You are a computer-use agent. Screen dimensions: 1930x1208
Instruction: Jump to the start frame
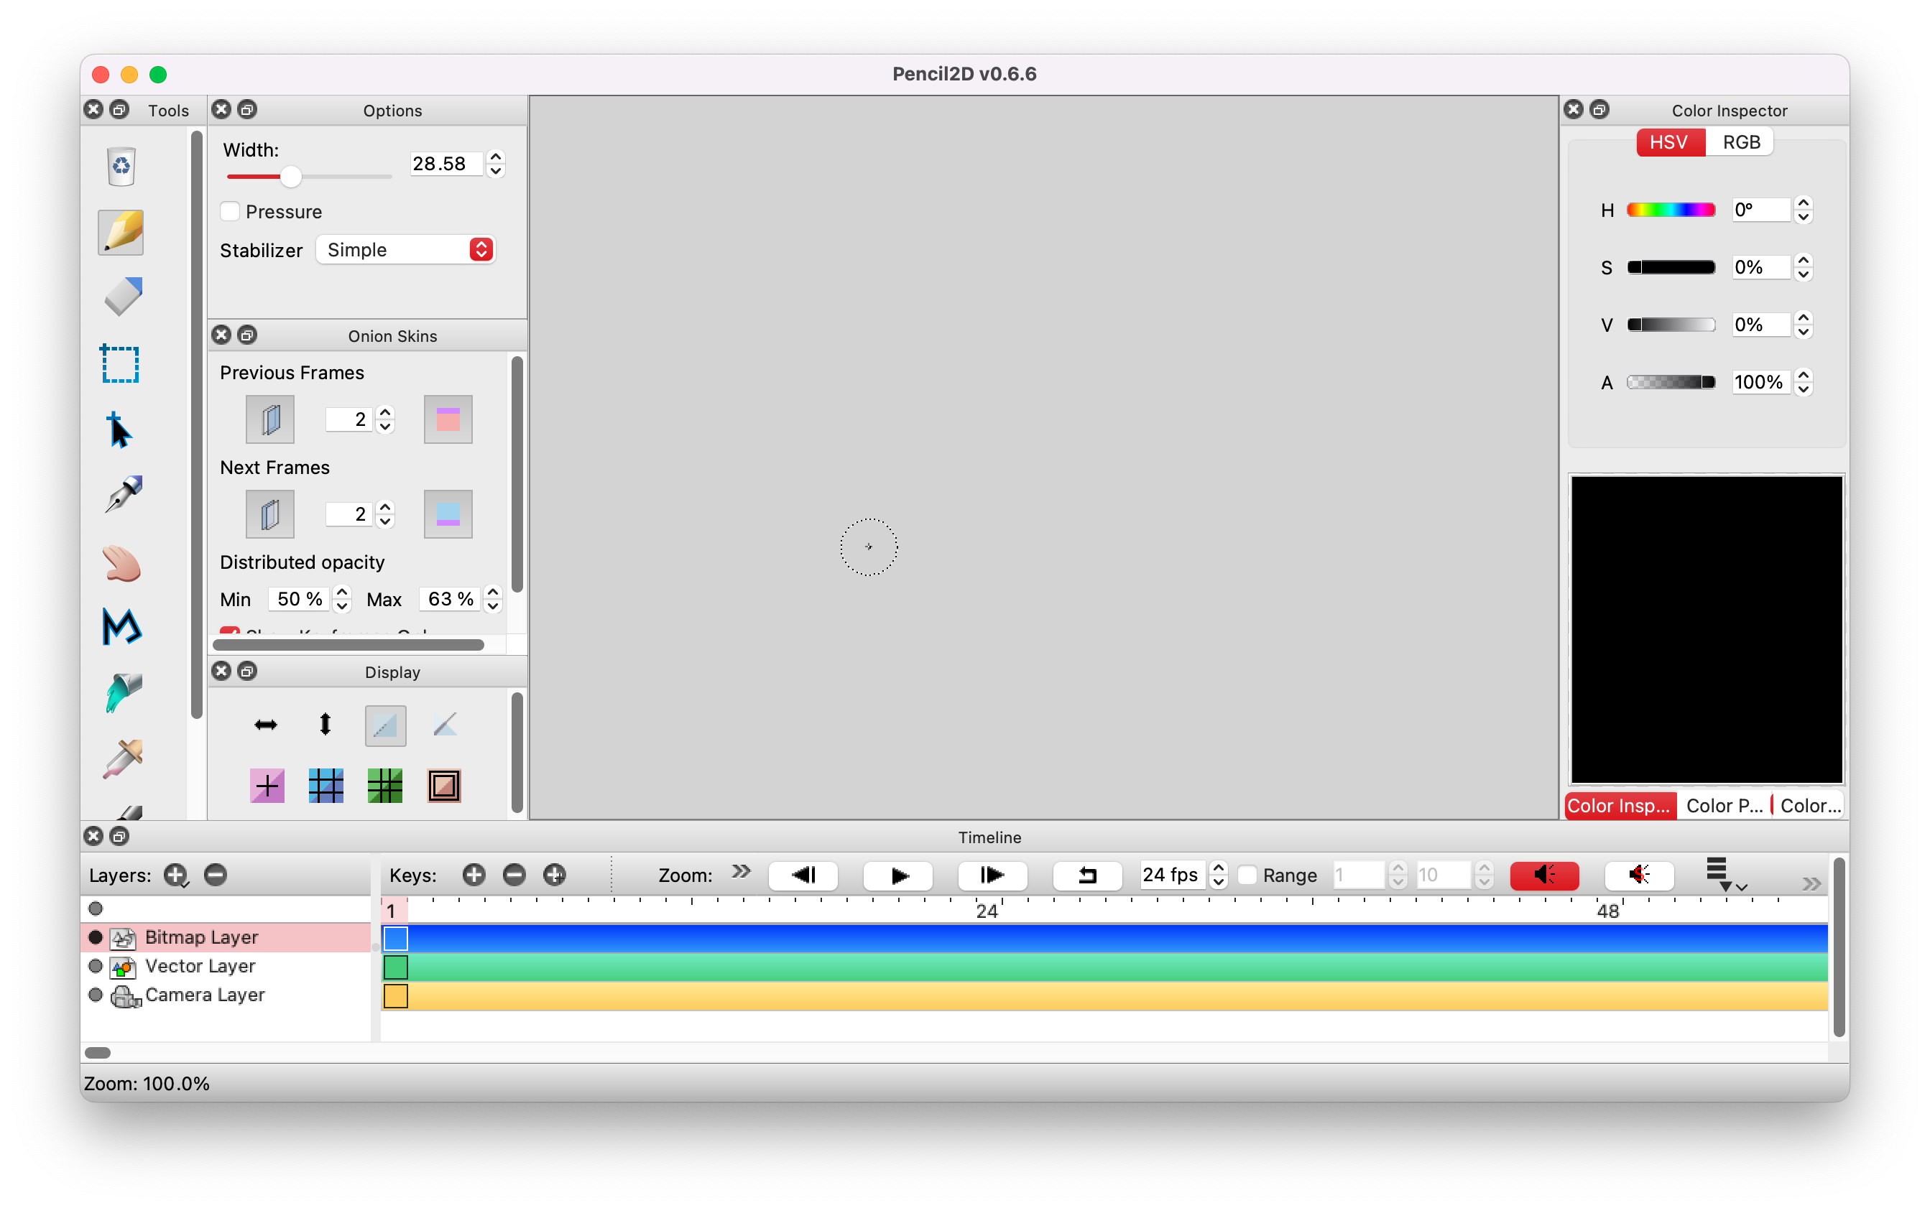coord(803,875)
